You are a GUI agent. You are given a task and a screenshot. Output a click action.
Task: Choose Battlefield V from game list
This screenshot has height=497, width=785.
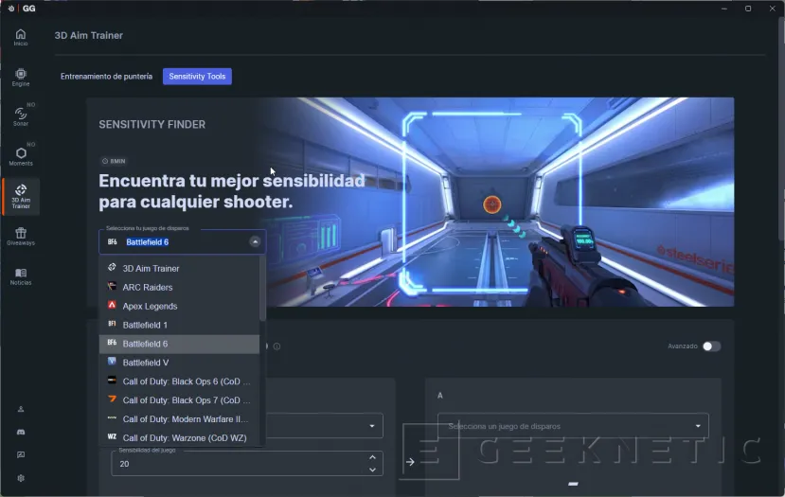pyautogui.click(x=179, y=363)
